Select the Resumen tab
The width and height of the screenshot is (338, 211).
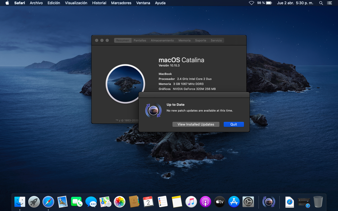pyautogui.click(x=123, y=40)
